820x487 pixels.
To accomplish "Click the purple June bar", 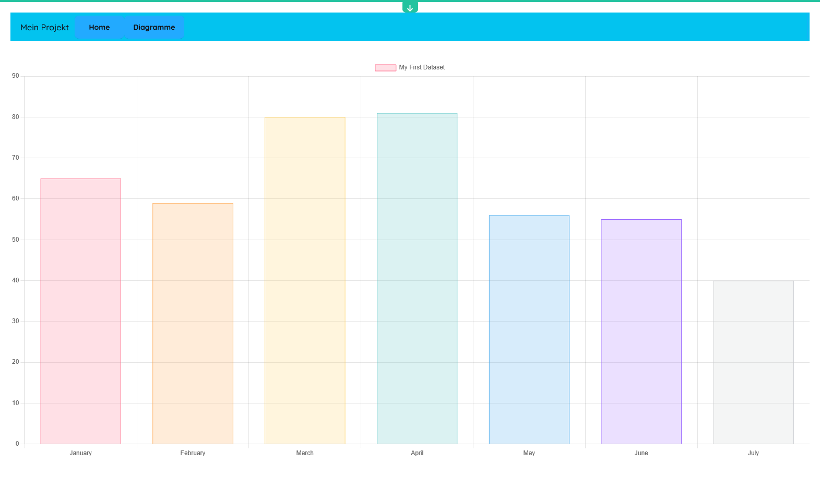I will click(x=641, y=331).
